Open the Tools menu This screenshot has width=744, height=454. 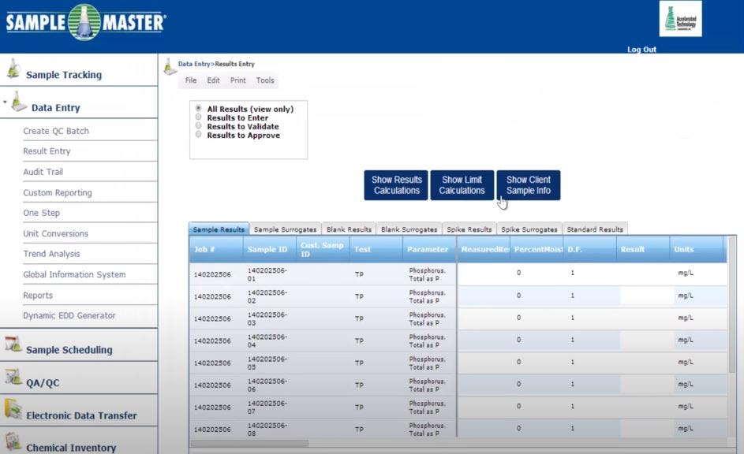(x=264, y=80)
